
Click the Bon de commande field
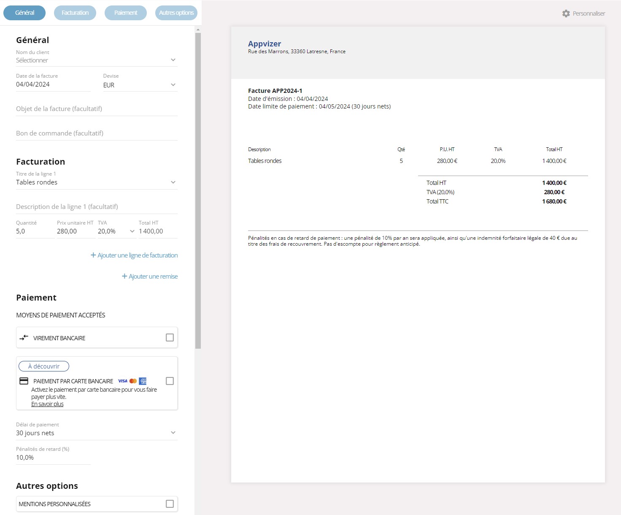97,133
